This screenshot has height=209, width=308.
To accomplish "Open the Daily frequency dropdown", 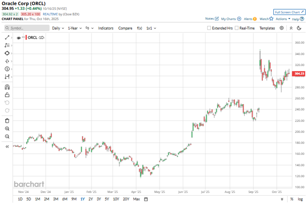I will coord(58,28).
